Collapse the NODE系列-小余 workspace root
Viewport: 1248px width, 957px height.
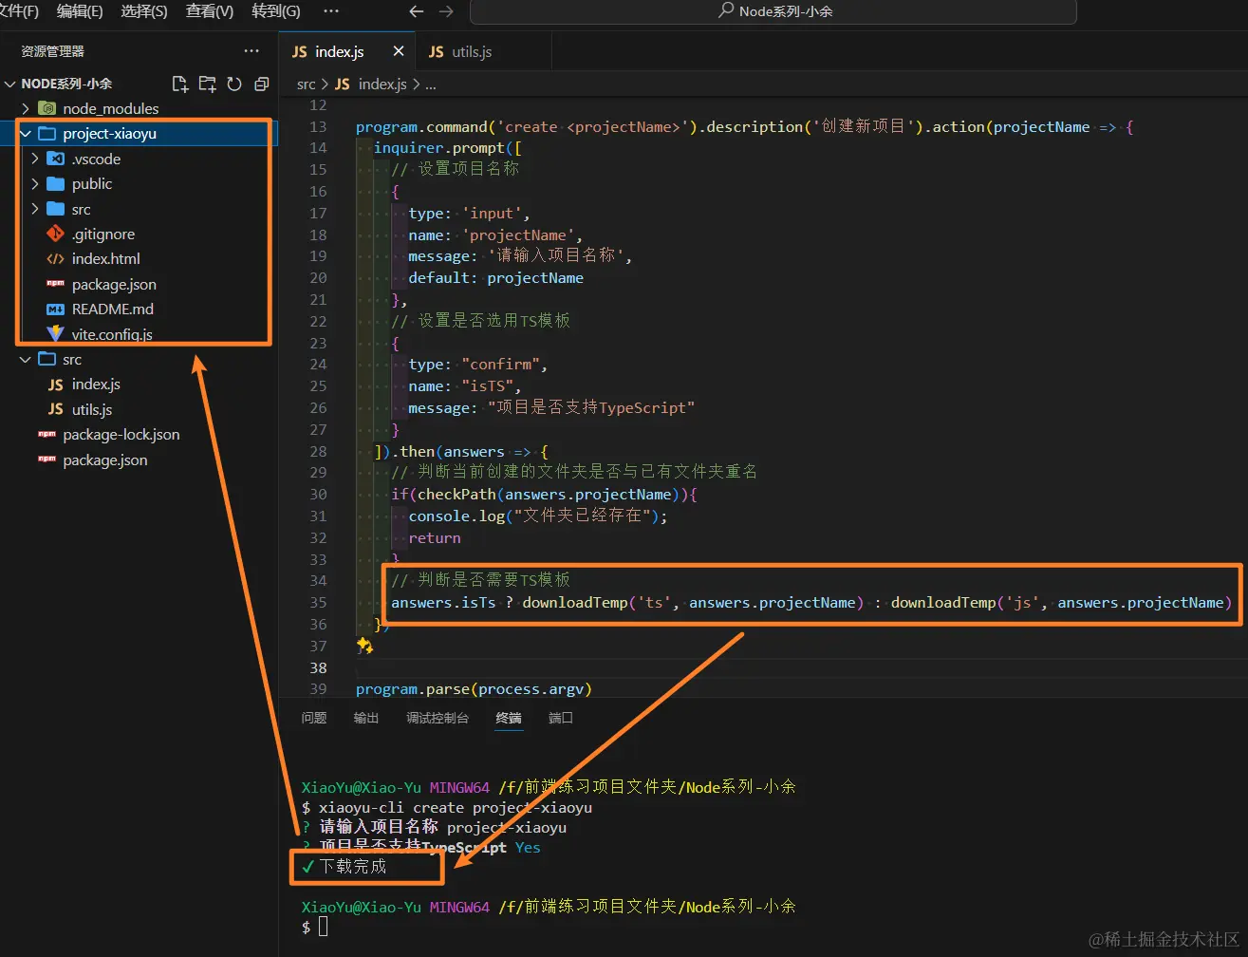10,84
